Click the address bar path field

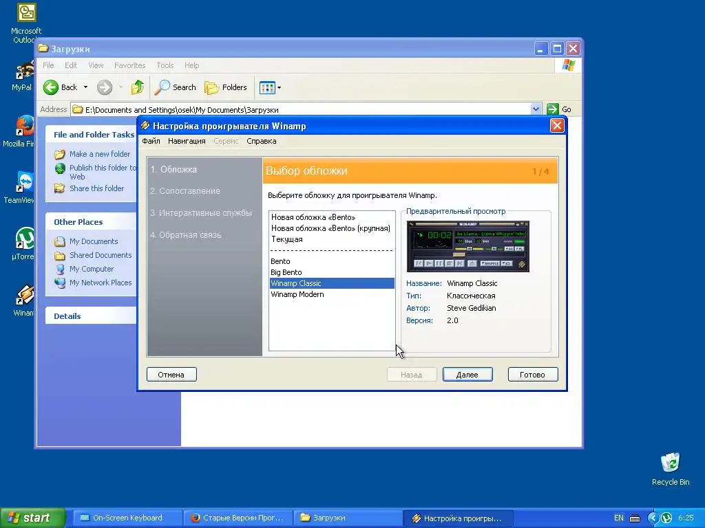point(300,109)
